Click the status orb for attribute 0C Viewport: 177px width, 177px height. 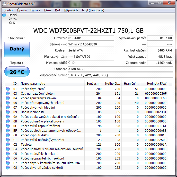(8, 126)
